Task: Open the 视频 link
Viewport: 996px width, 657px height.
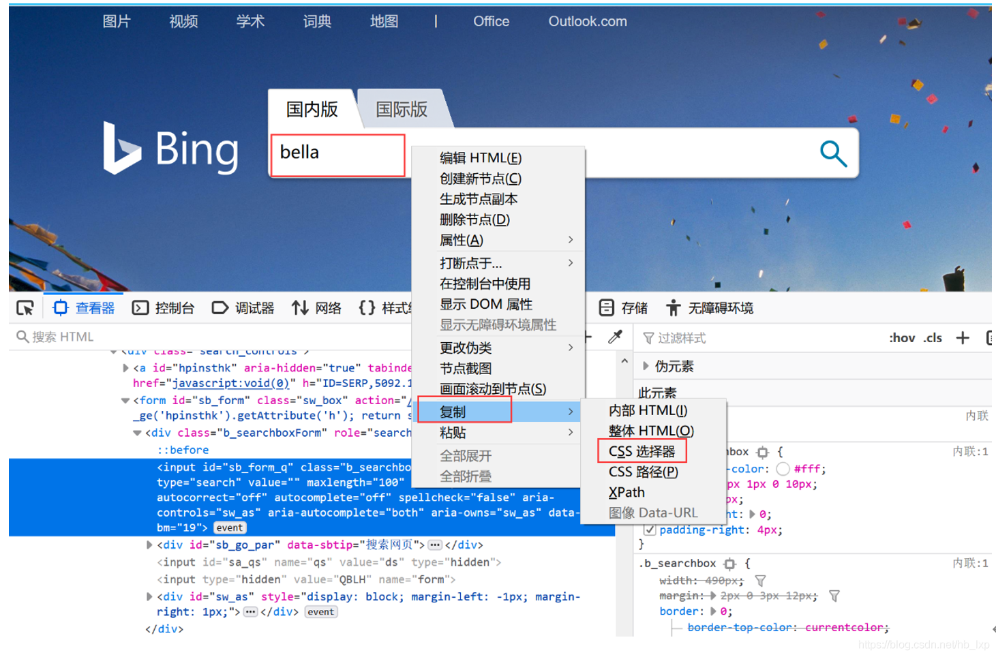Action: coord(183,21)
